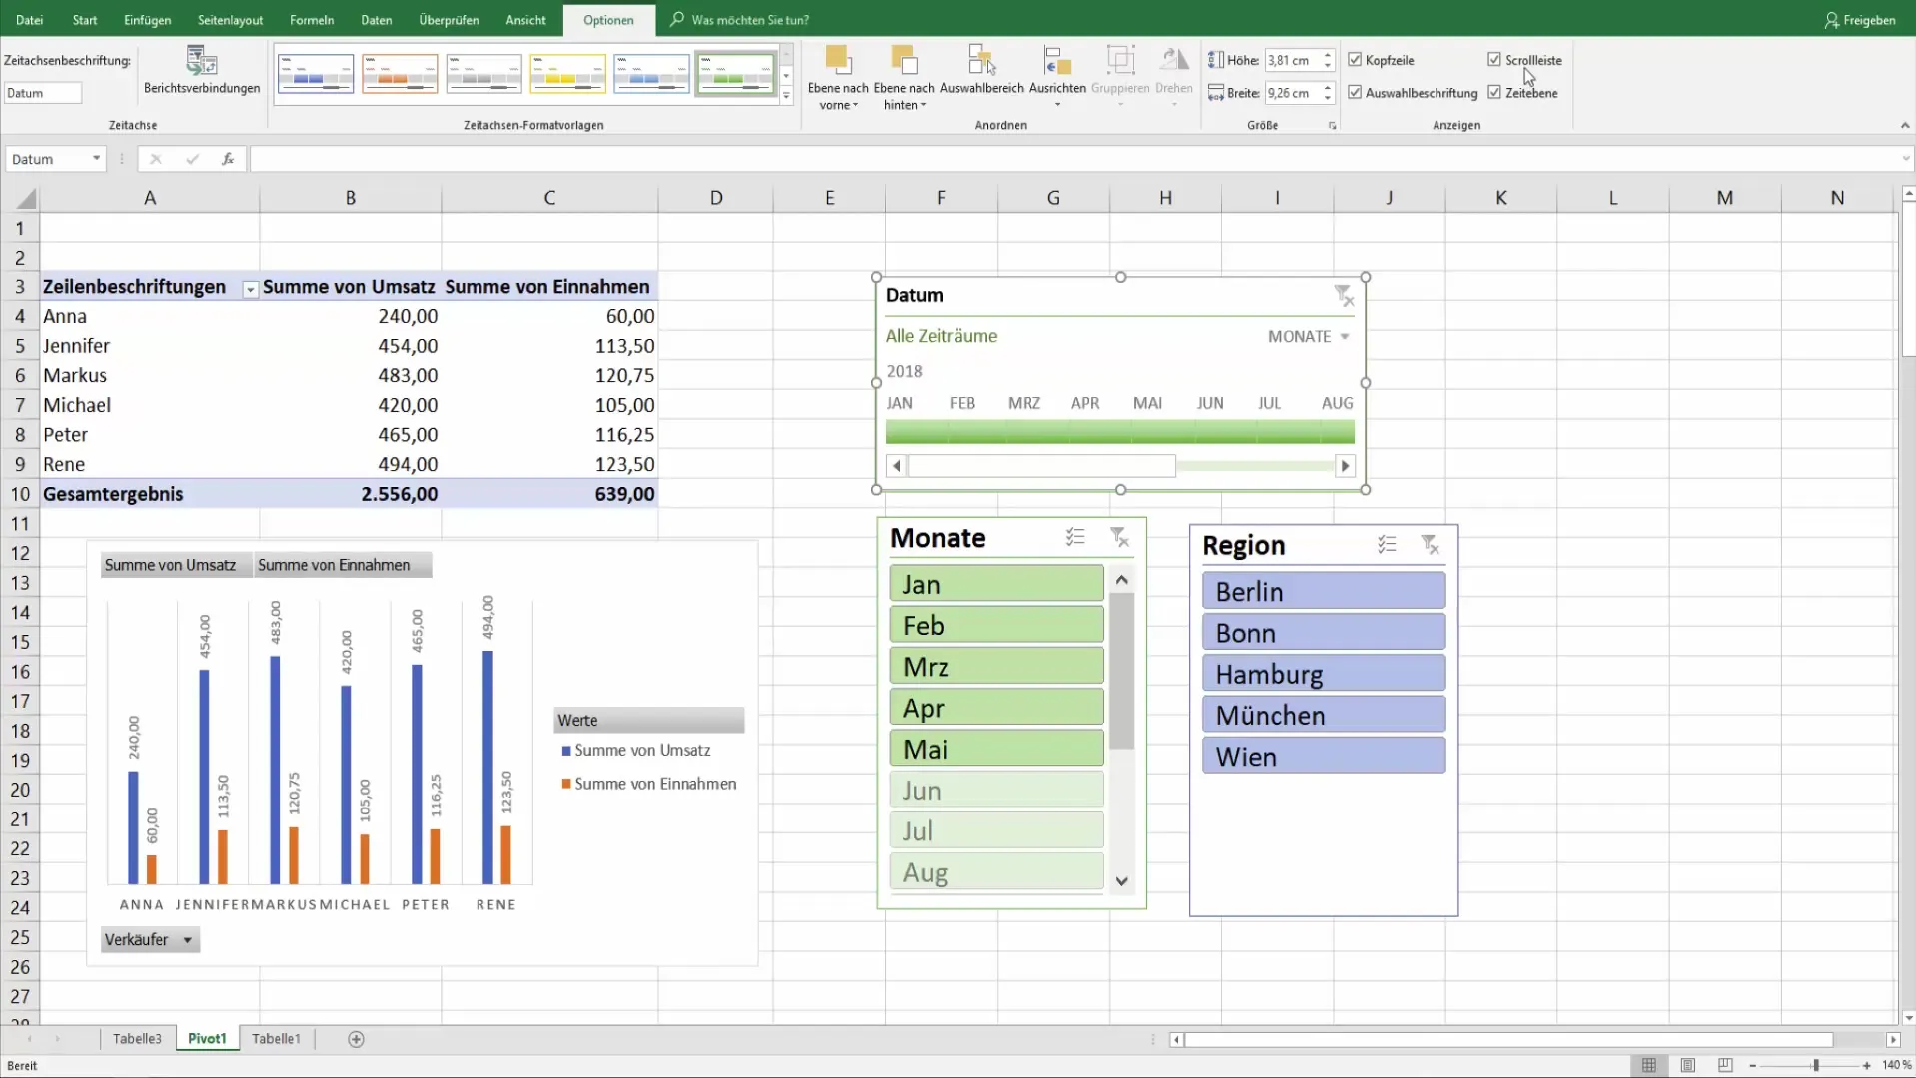
Task: Select Berlin in Region slicer
Action: tap(1324, 591)
